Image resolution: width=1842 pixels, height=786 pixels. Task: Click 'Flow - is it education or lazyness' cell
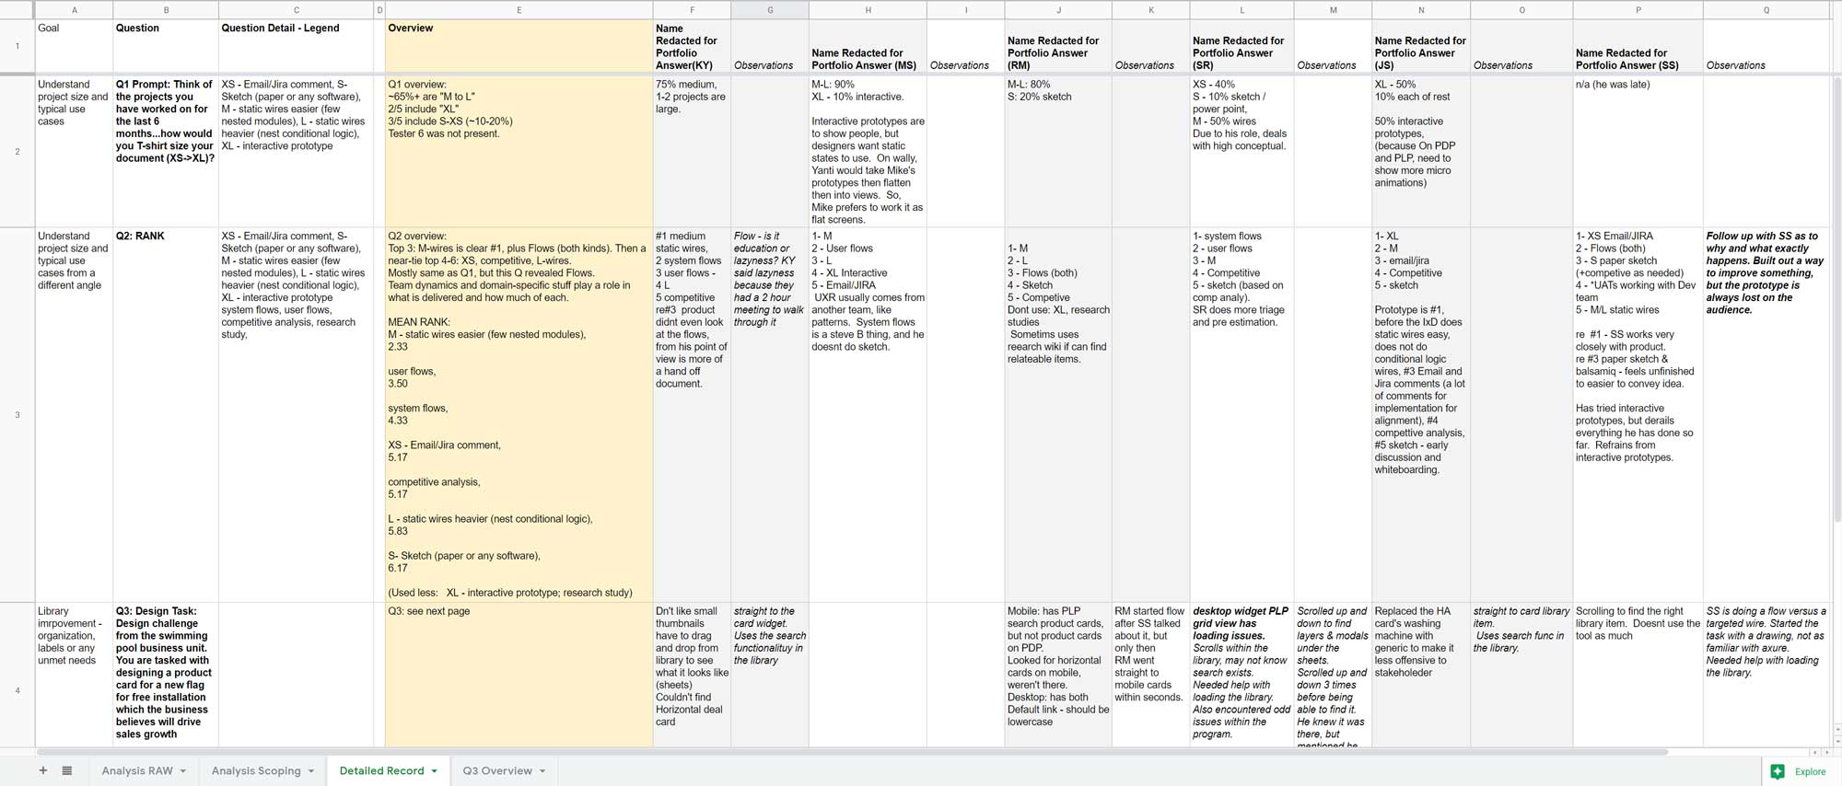770,414
